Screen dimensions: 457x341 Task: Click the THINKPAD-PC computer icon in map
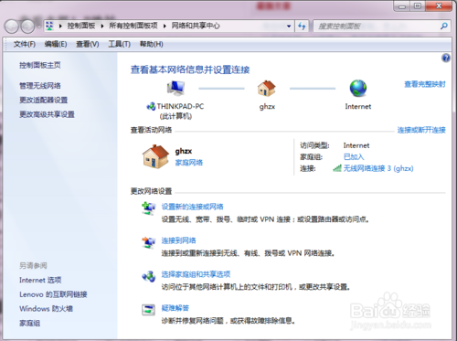175,88
